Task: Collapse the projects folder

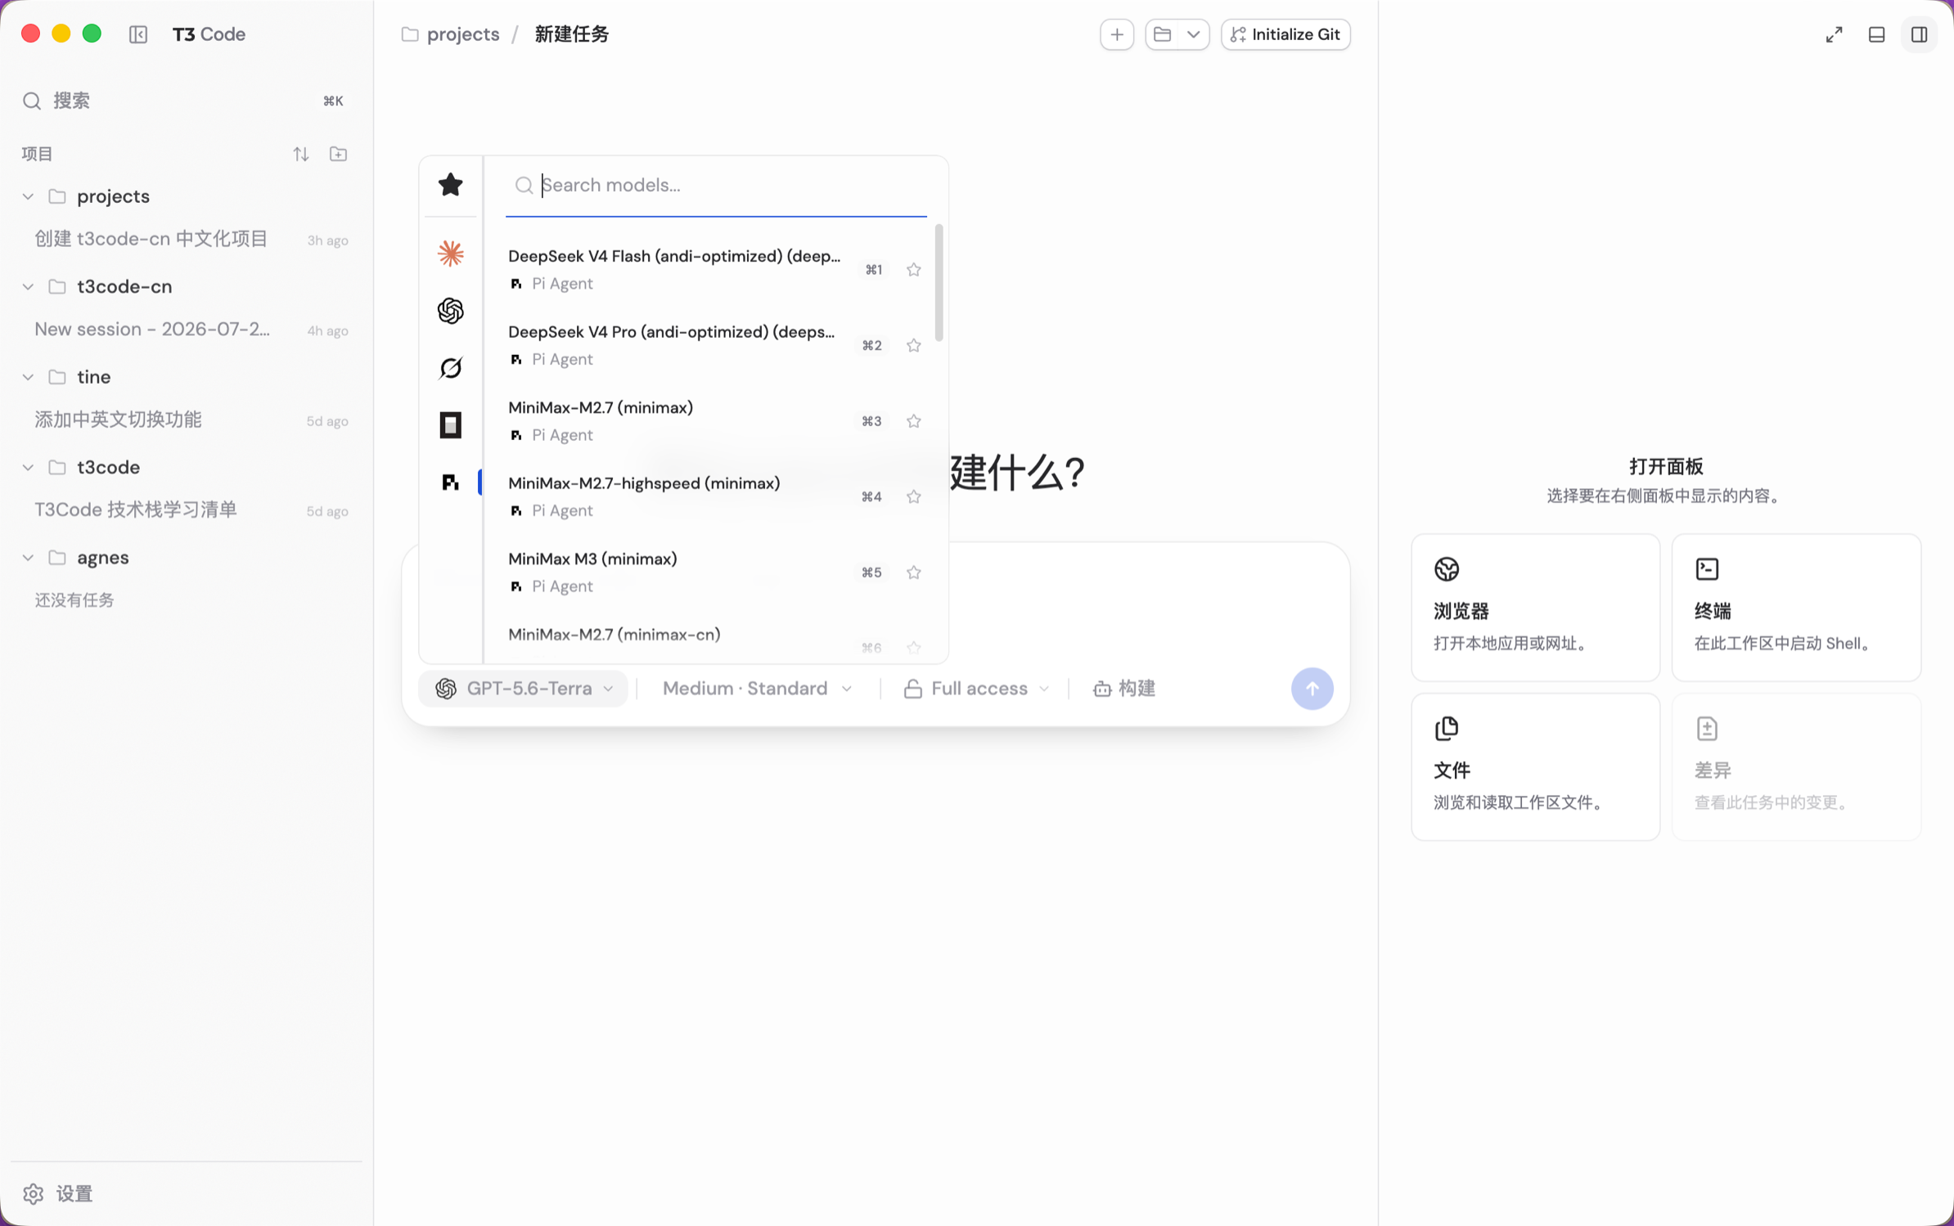Action: 29,197
